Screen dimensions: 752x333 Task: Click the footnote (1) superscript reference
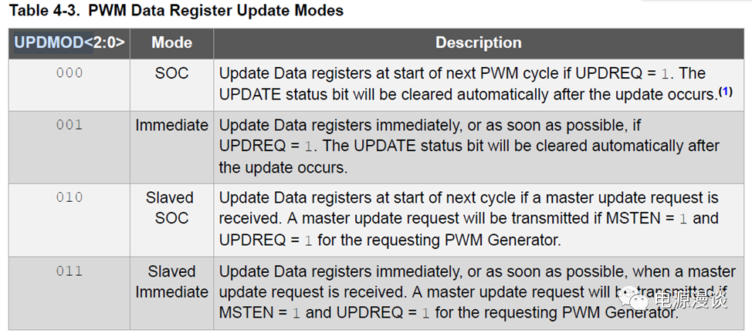725,92
